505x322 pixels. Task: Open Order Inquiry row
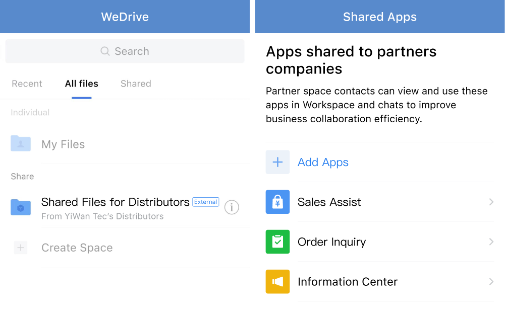(380, 242)
